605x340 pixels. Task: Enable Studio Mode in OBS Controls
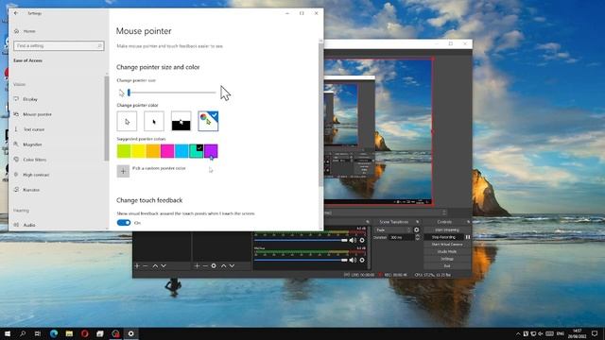point(447,252)
